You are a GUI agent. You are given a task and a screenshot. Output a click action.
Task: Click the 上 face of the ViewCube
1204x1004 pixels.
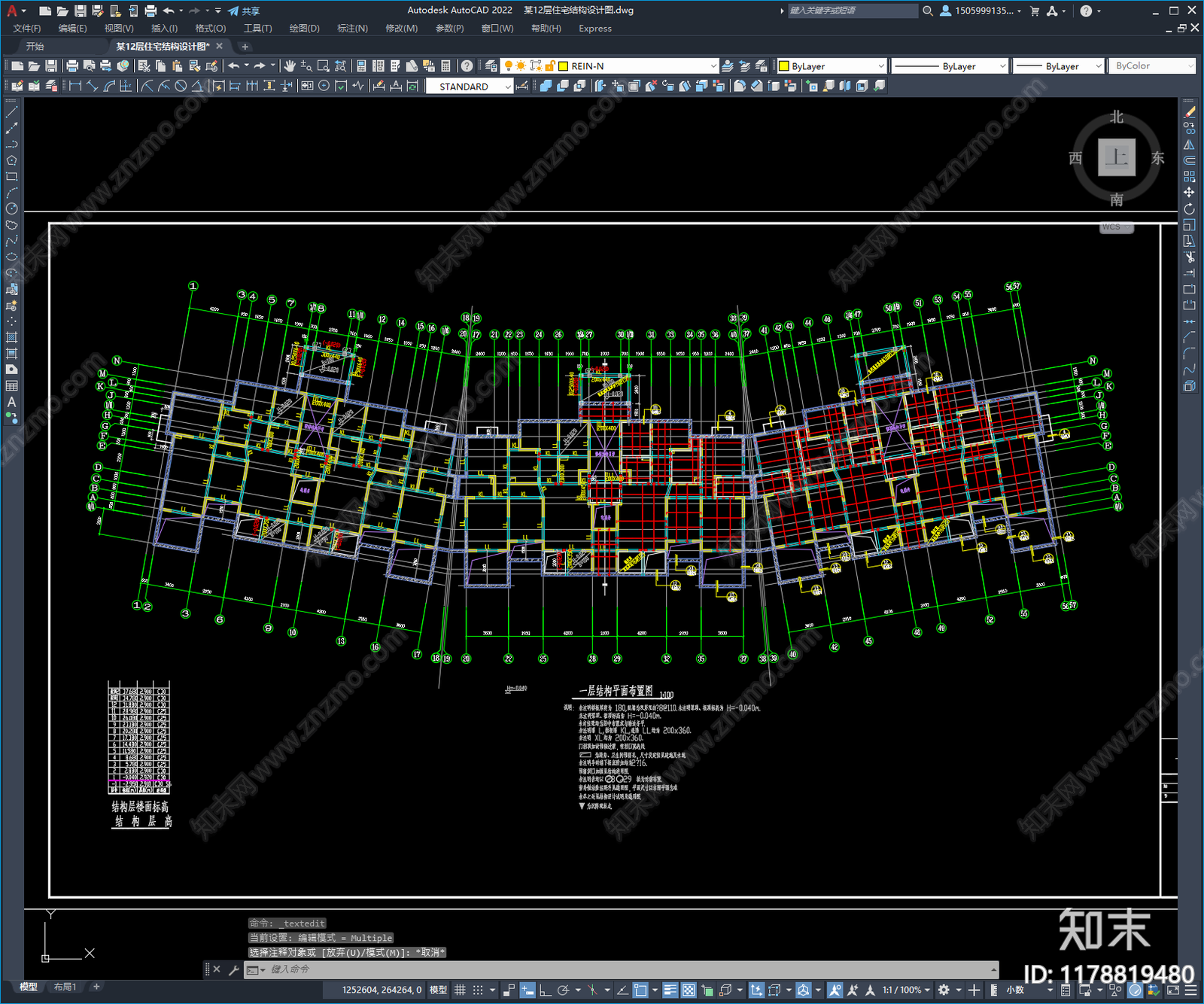(1117, 157)
